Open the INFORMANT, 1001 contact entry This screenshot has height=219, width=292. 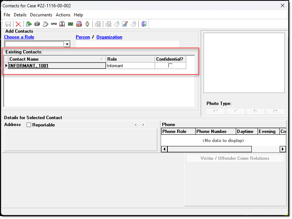coord(29,66)
